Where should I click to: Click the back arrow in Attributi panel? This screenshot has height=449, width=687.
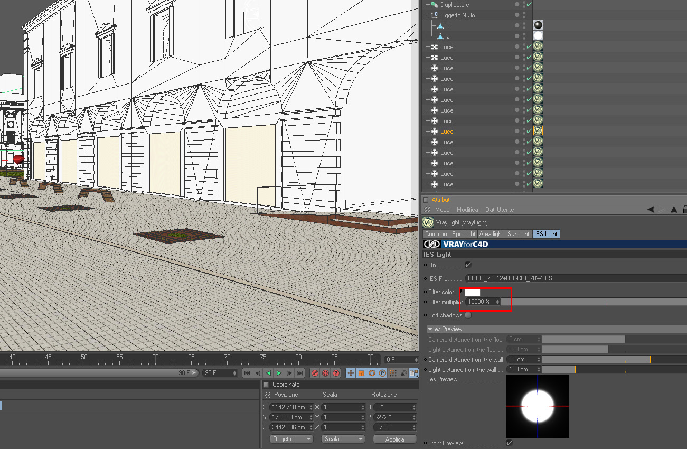pyautogui.click(x=651, y=210)
